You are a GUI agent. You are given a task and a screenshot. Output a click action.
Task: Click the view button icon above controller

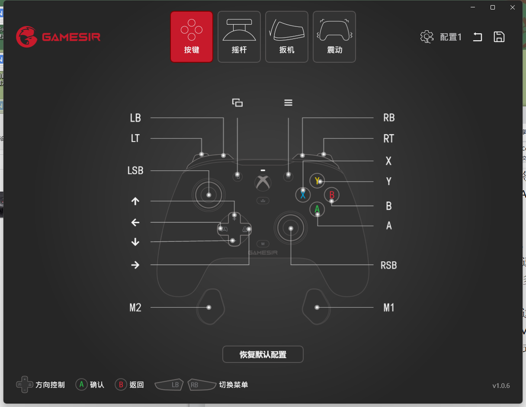(x=237, y=103)
